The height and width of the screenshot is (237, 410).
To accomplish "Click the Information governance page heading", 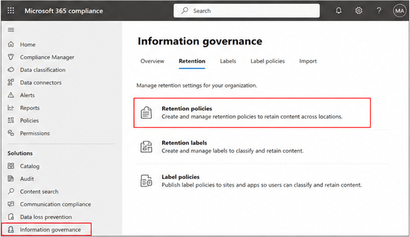I will [x=200, y=41].
